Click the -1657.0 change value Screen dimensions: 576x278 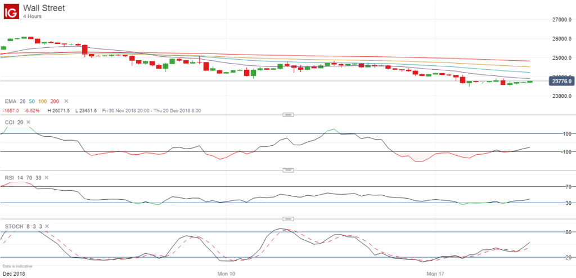11,110
